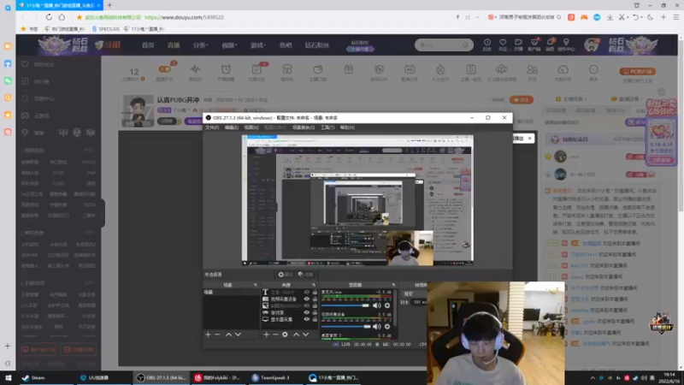Click the PC client button at toolbar right

[x=637, y=71]
